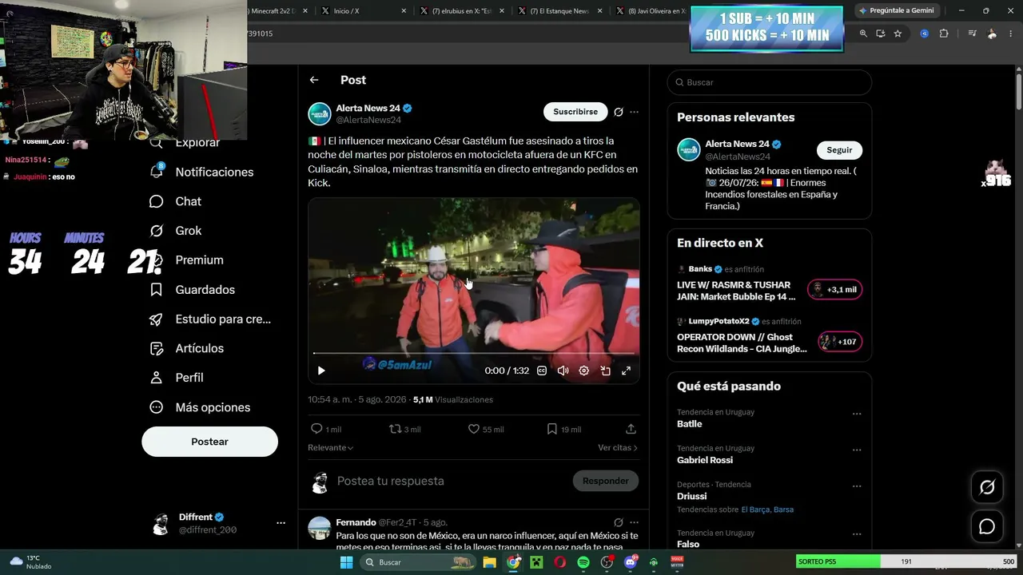The width and height of the screenshot is (1023, 575).
Task: Open the more options menu on Alerta News post
Action: 634,112
